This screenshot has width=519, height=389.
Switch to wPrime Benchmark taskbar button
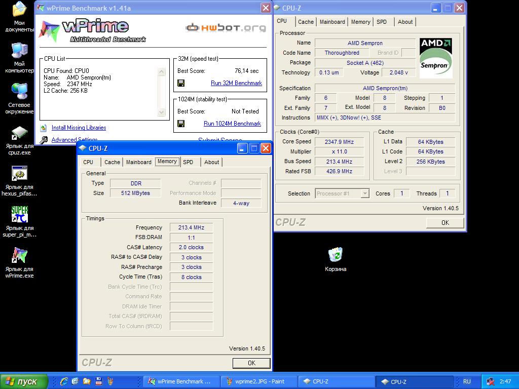182,381
